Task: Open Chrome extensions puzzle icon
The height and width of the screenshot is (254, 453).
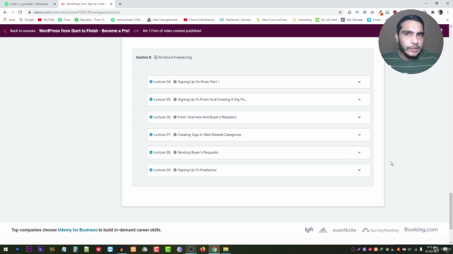Action: click(432, 13)
